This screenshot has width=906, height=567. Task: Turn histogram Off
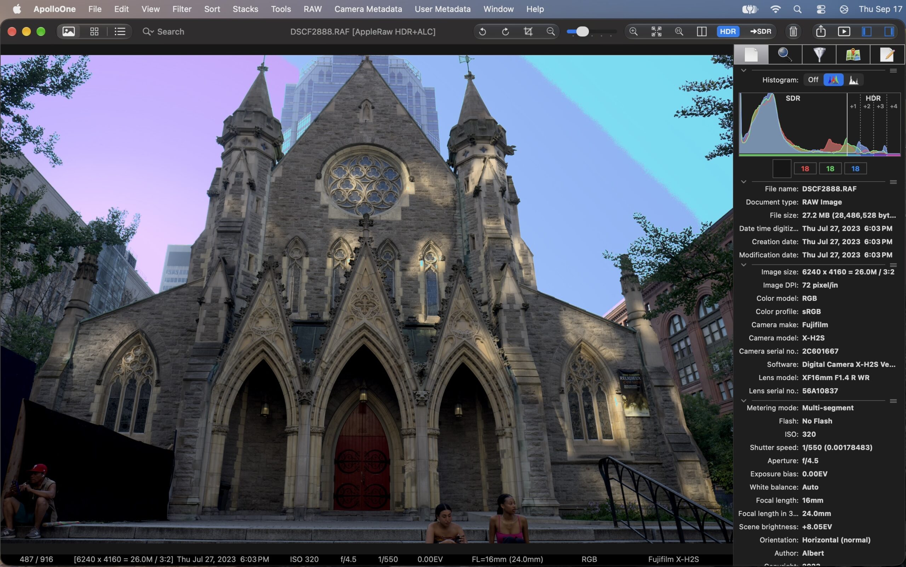coord(813,80)
